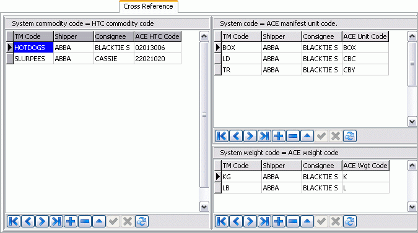Post edit checkmark in commodity code navigator
Image resolution: width=418 pixels, height=233 pixels.
coord(113,221)
